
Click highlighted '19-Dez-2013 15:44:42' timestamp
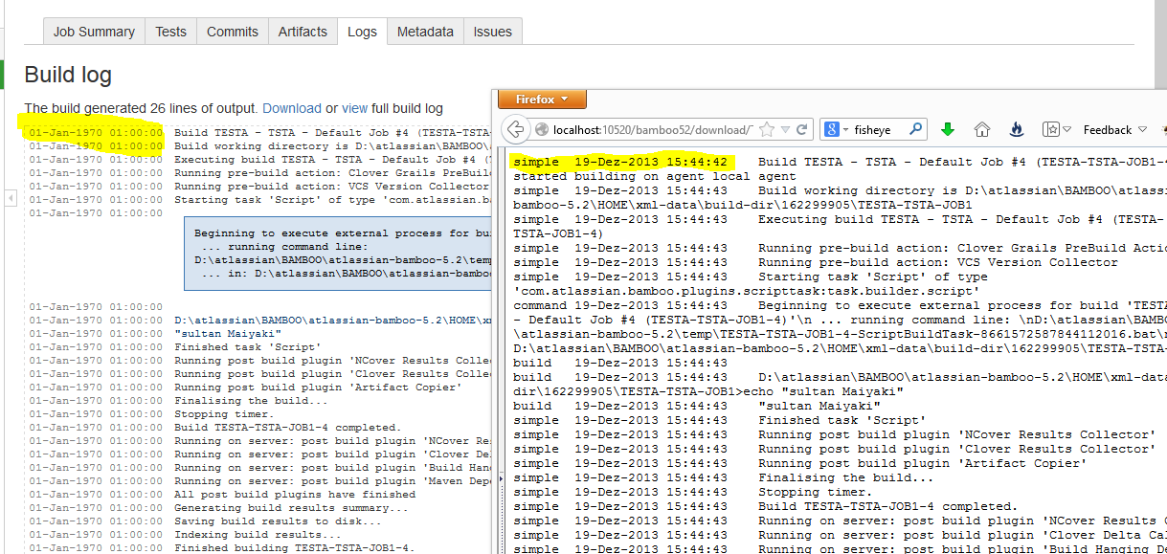pos(651,162)
